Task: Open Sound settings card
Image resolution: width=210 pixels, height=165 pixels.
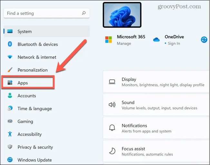Action: pos(156,105)
